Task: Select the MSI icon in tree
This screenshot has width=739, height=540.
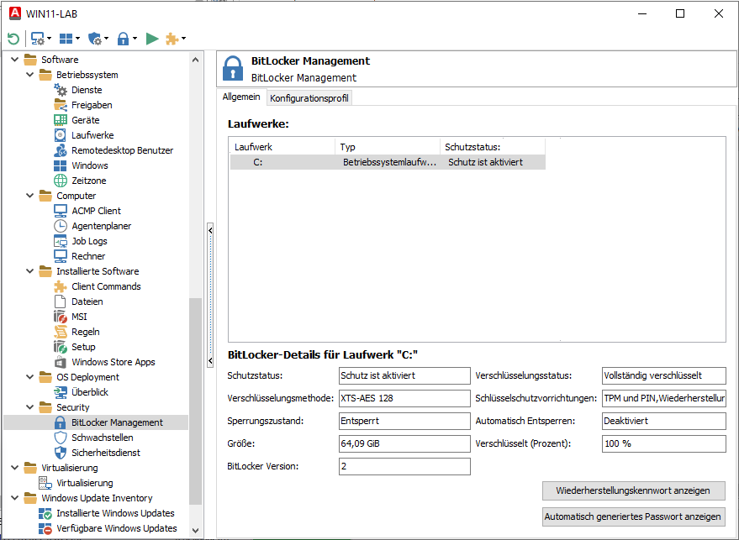Action: pyautogui.click(x=61, y=317)
